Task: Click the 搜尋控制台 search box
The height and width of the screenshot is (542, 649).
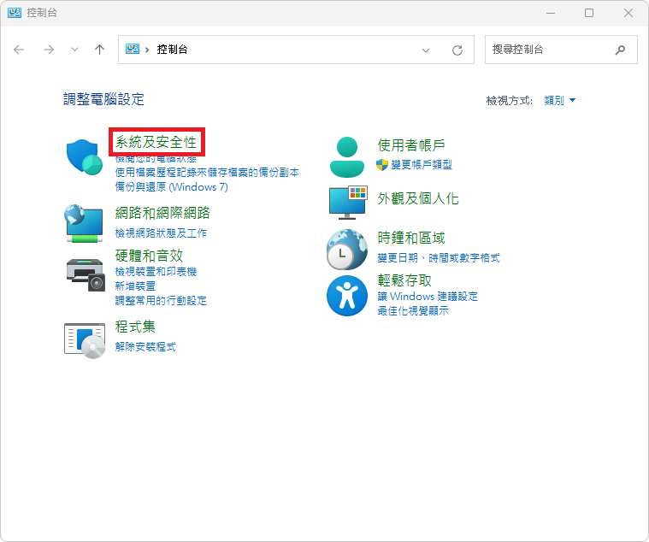Action: tap(550, 50)
